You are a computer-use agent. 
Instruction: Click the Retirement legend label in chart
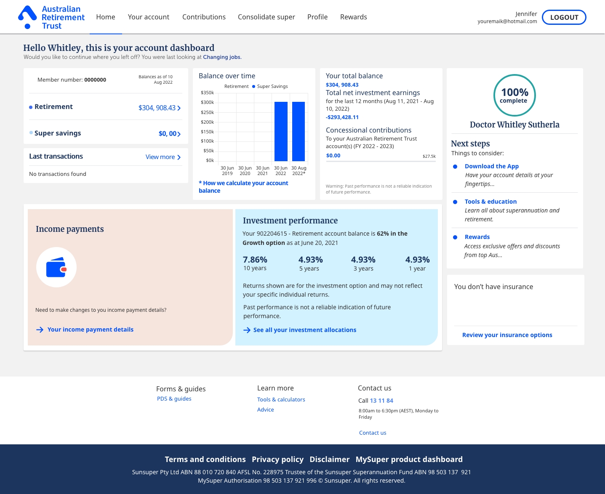point(236,86)
